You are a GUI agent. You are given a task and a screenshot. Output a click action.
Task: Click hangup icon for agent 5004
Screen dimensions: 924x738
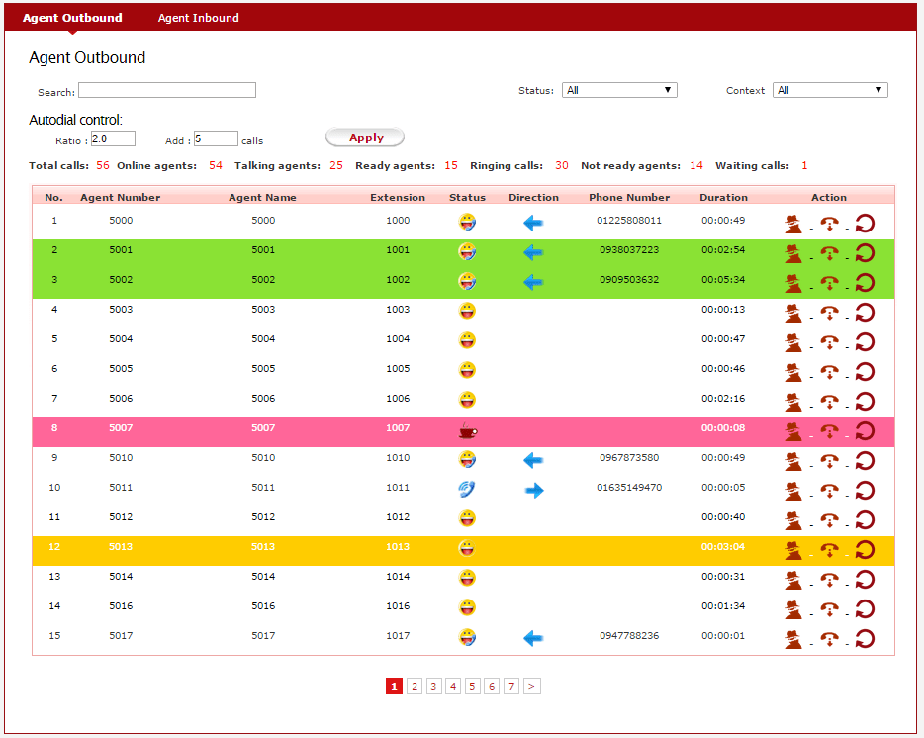(829, 342)
